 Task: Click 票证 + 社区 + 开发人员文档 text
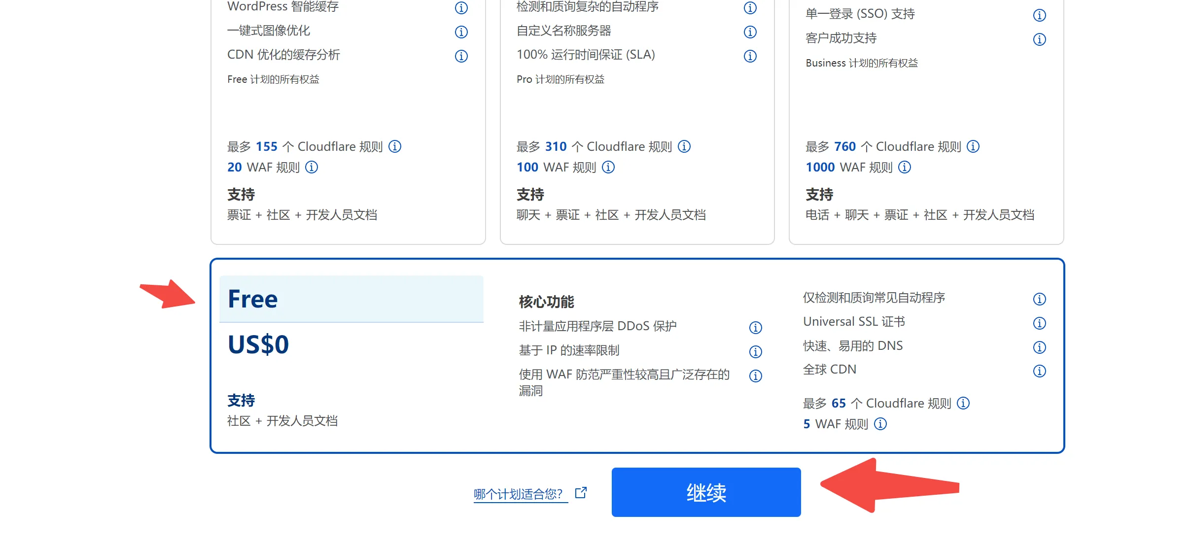(x=302, y=215)
